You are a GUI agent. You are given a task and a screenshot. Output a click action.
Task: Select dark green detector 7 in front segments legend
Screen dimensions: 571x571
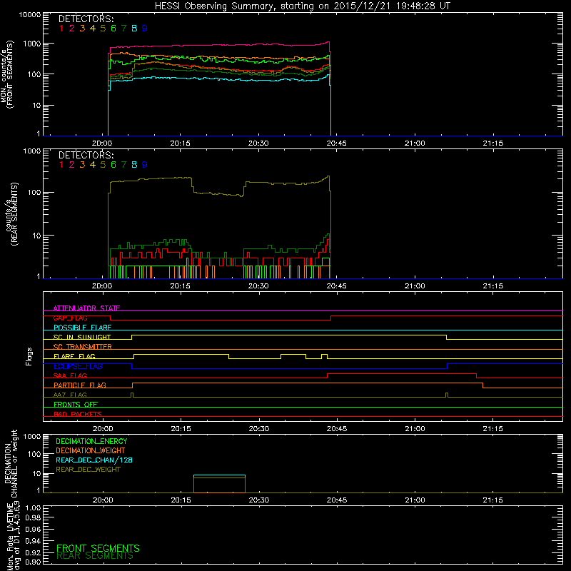point(123,29)
